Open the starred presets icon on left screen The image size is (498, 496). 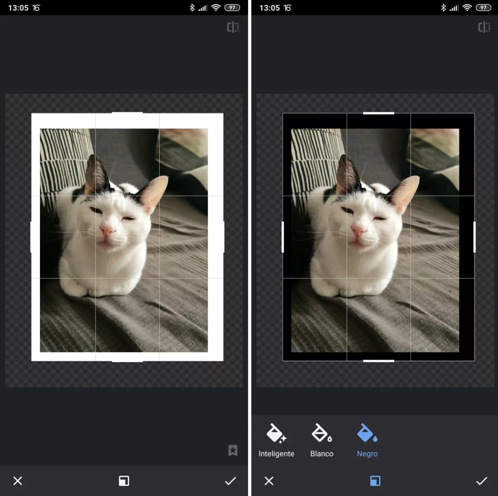click(x=233, y=450)
